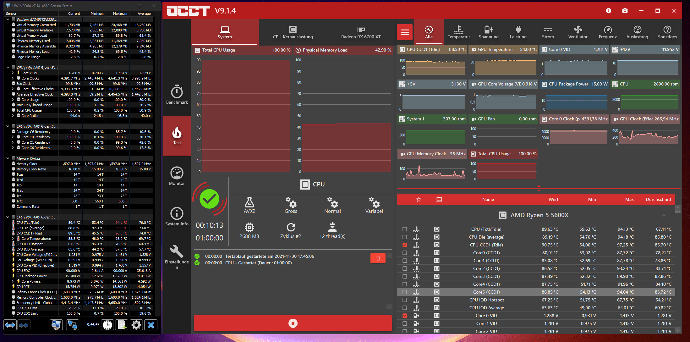690x342 pixels.
Task: Tick checkbox for Core5 (CCD1) row
Action: (405, 292)
